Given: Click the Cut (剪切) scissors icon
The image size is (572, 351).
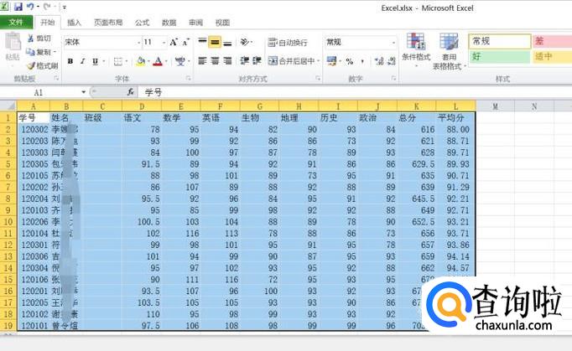Looking at the screenshot, I should 31,38.
